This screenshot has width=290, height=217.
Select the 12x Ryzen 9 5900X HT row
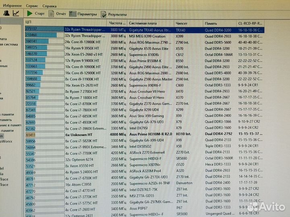[145, 61]
